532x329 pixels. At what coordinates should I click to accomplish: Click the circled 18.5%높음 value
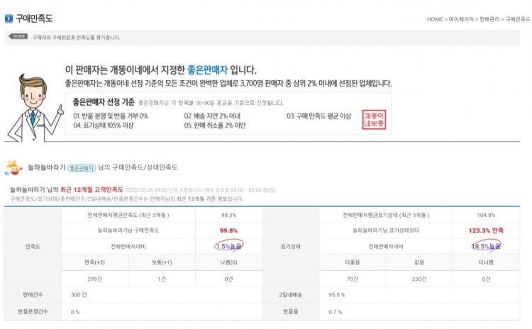click(x=486, y=246)
